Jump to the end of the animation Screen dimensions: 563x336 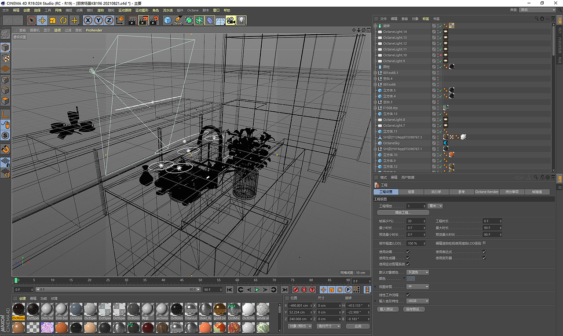(285, 290)
